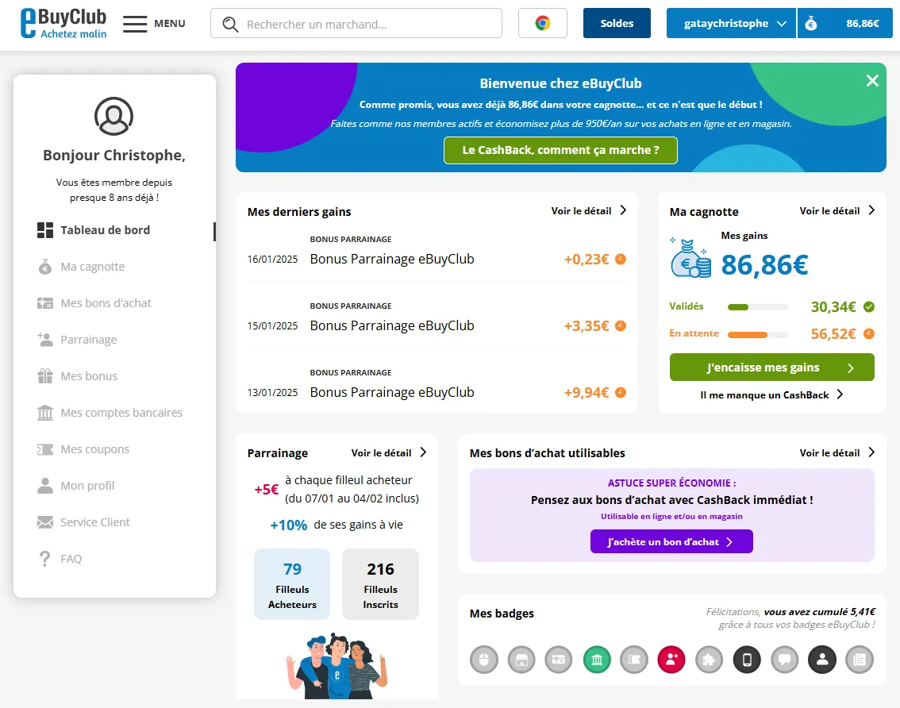Click the gift card badge icon
Screen dimensions: 900x708
pyautogui.click(x=559, y=660)
